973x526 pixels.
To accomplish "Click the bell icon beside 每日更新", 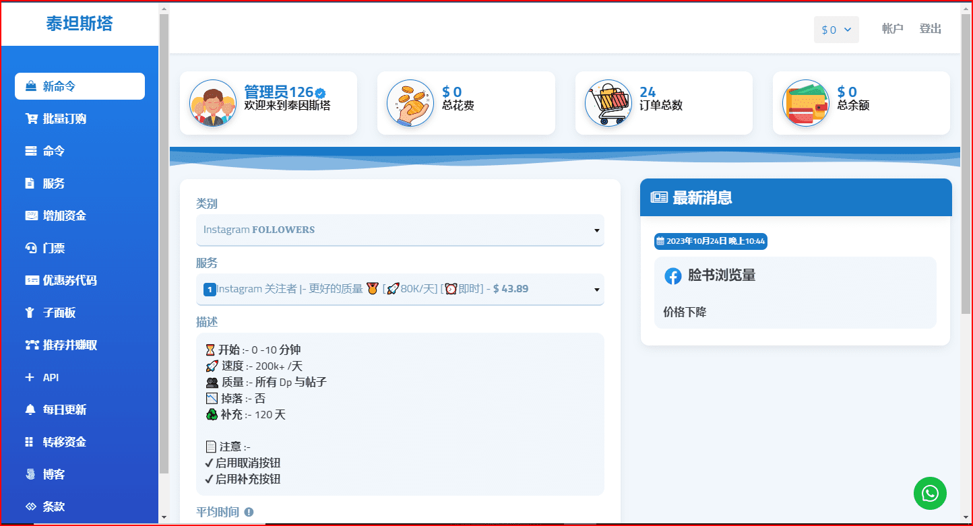I will pos(30,409).
